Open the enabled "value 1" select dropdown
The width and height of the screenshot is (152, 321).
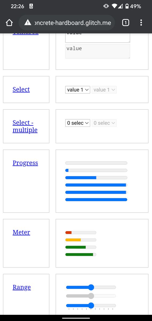[78, 90]
